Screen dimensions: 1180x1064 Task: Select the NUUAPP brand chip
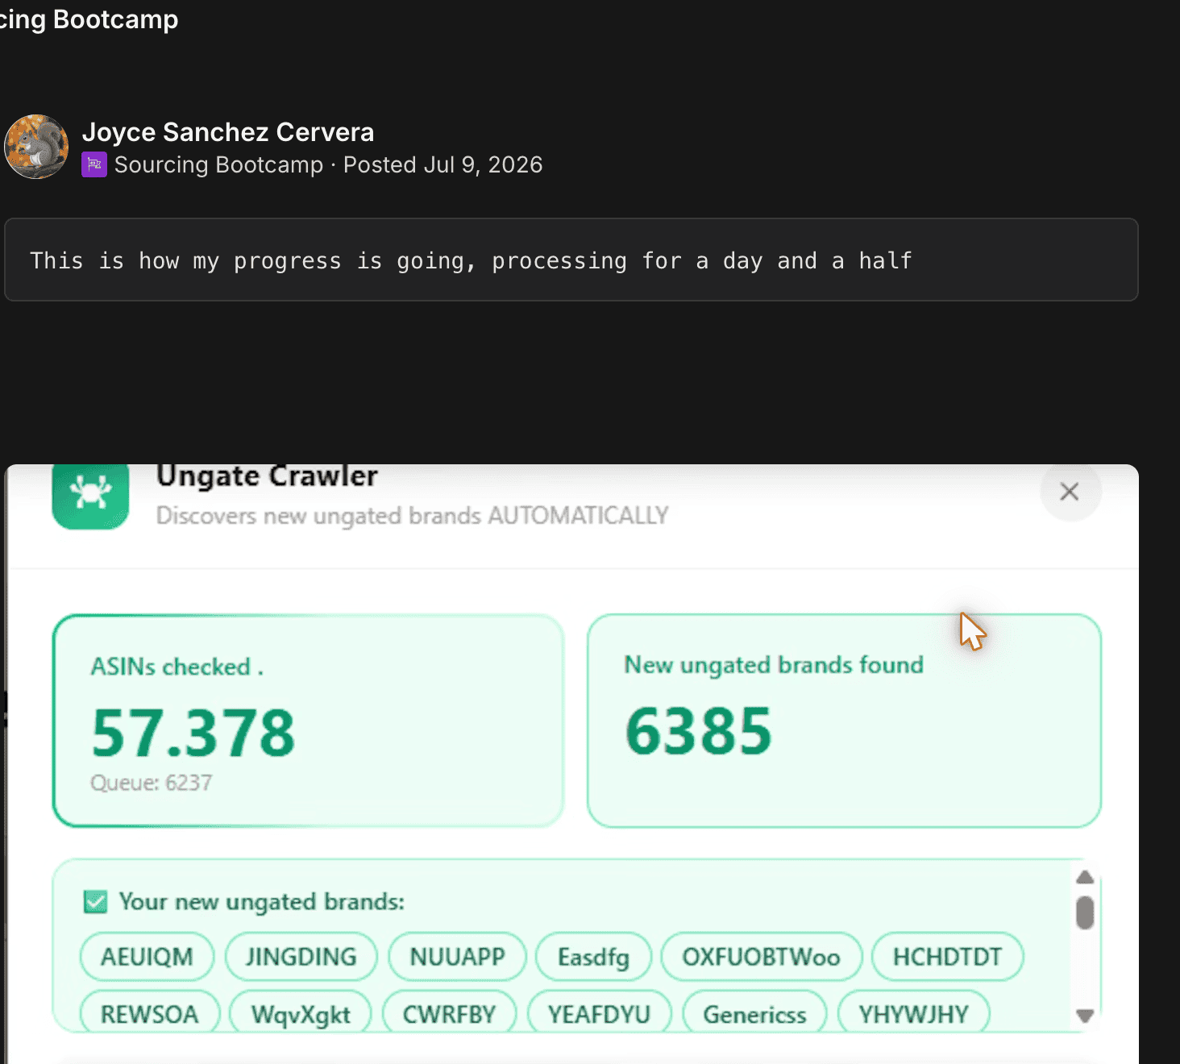(457, 957)
